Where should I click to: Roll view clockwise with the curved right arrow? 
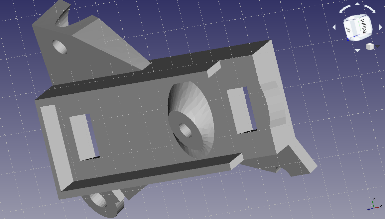[370, 9]
